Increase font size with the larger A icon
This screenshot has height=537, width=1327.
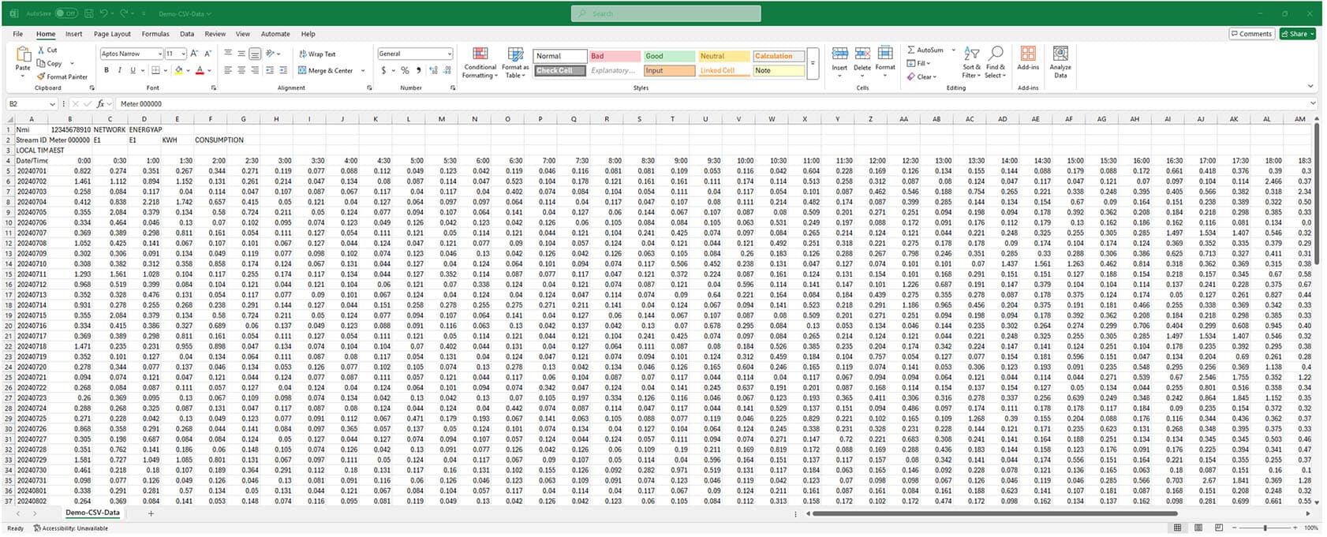(195, 54)
